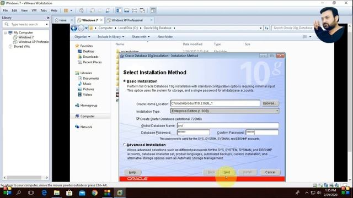Send Ctrl+Alt+Del to the virtual machine
This screenshot has height=198, width=353.
coord(81,10)
